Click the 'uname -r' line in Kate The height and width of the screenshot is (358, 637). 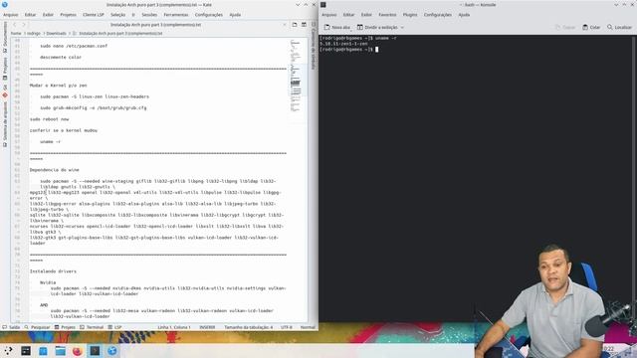pyautogui.click(x=51, y=141)
